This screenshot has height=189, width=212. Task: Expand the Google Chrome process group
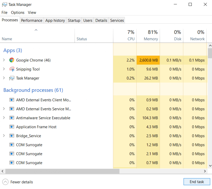4,60
